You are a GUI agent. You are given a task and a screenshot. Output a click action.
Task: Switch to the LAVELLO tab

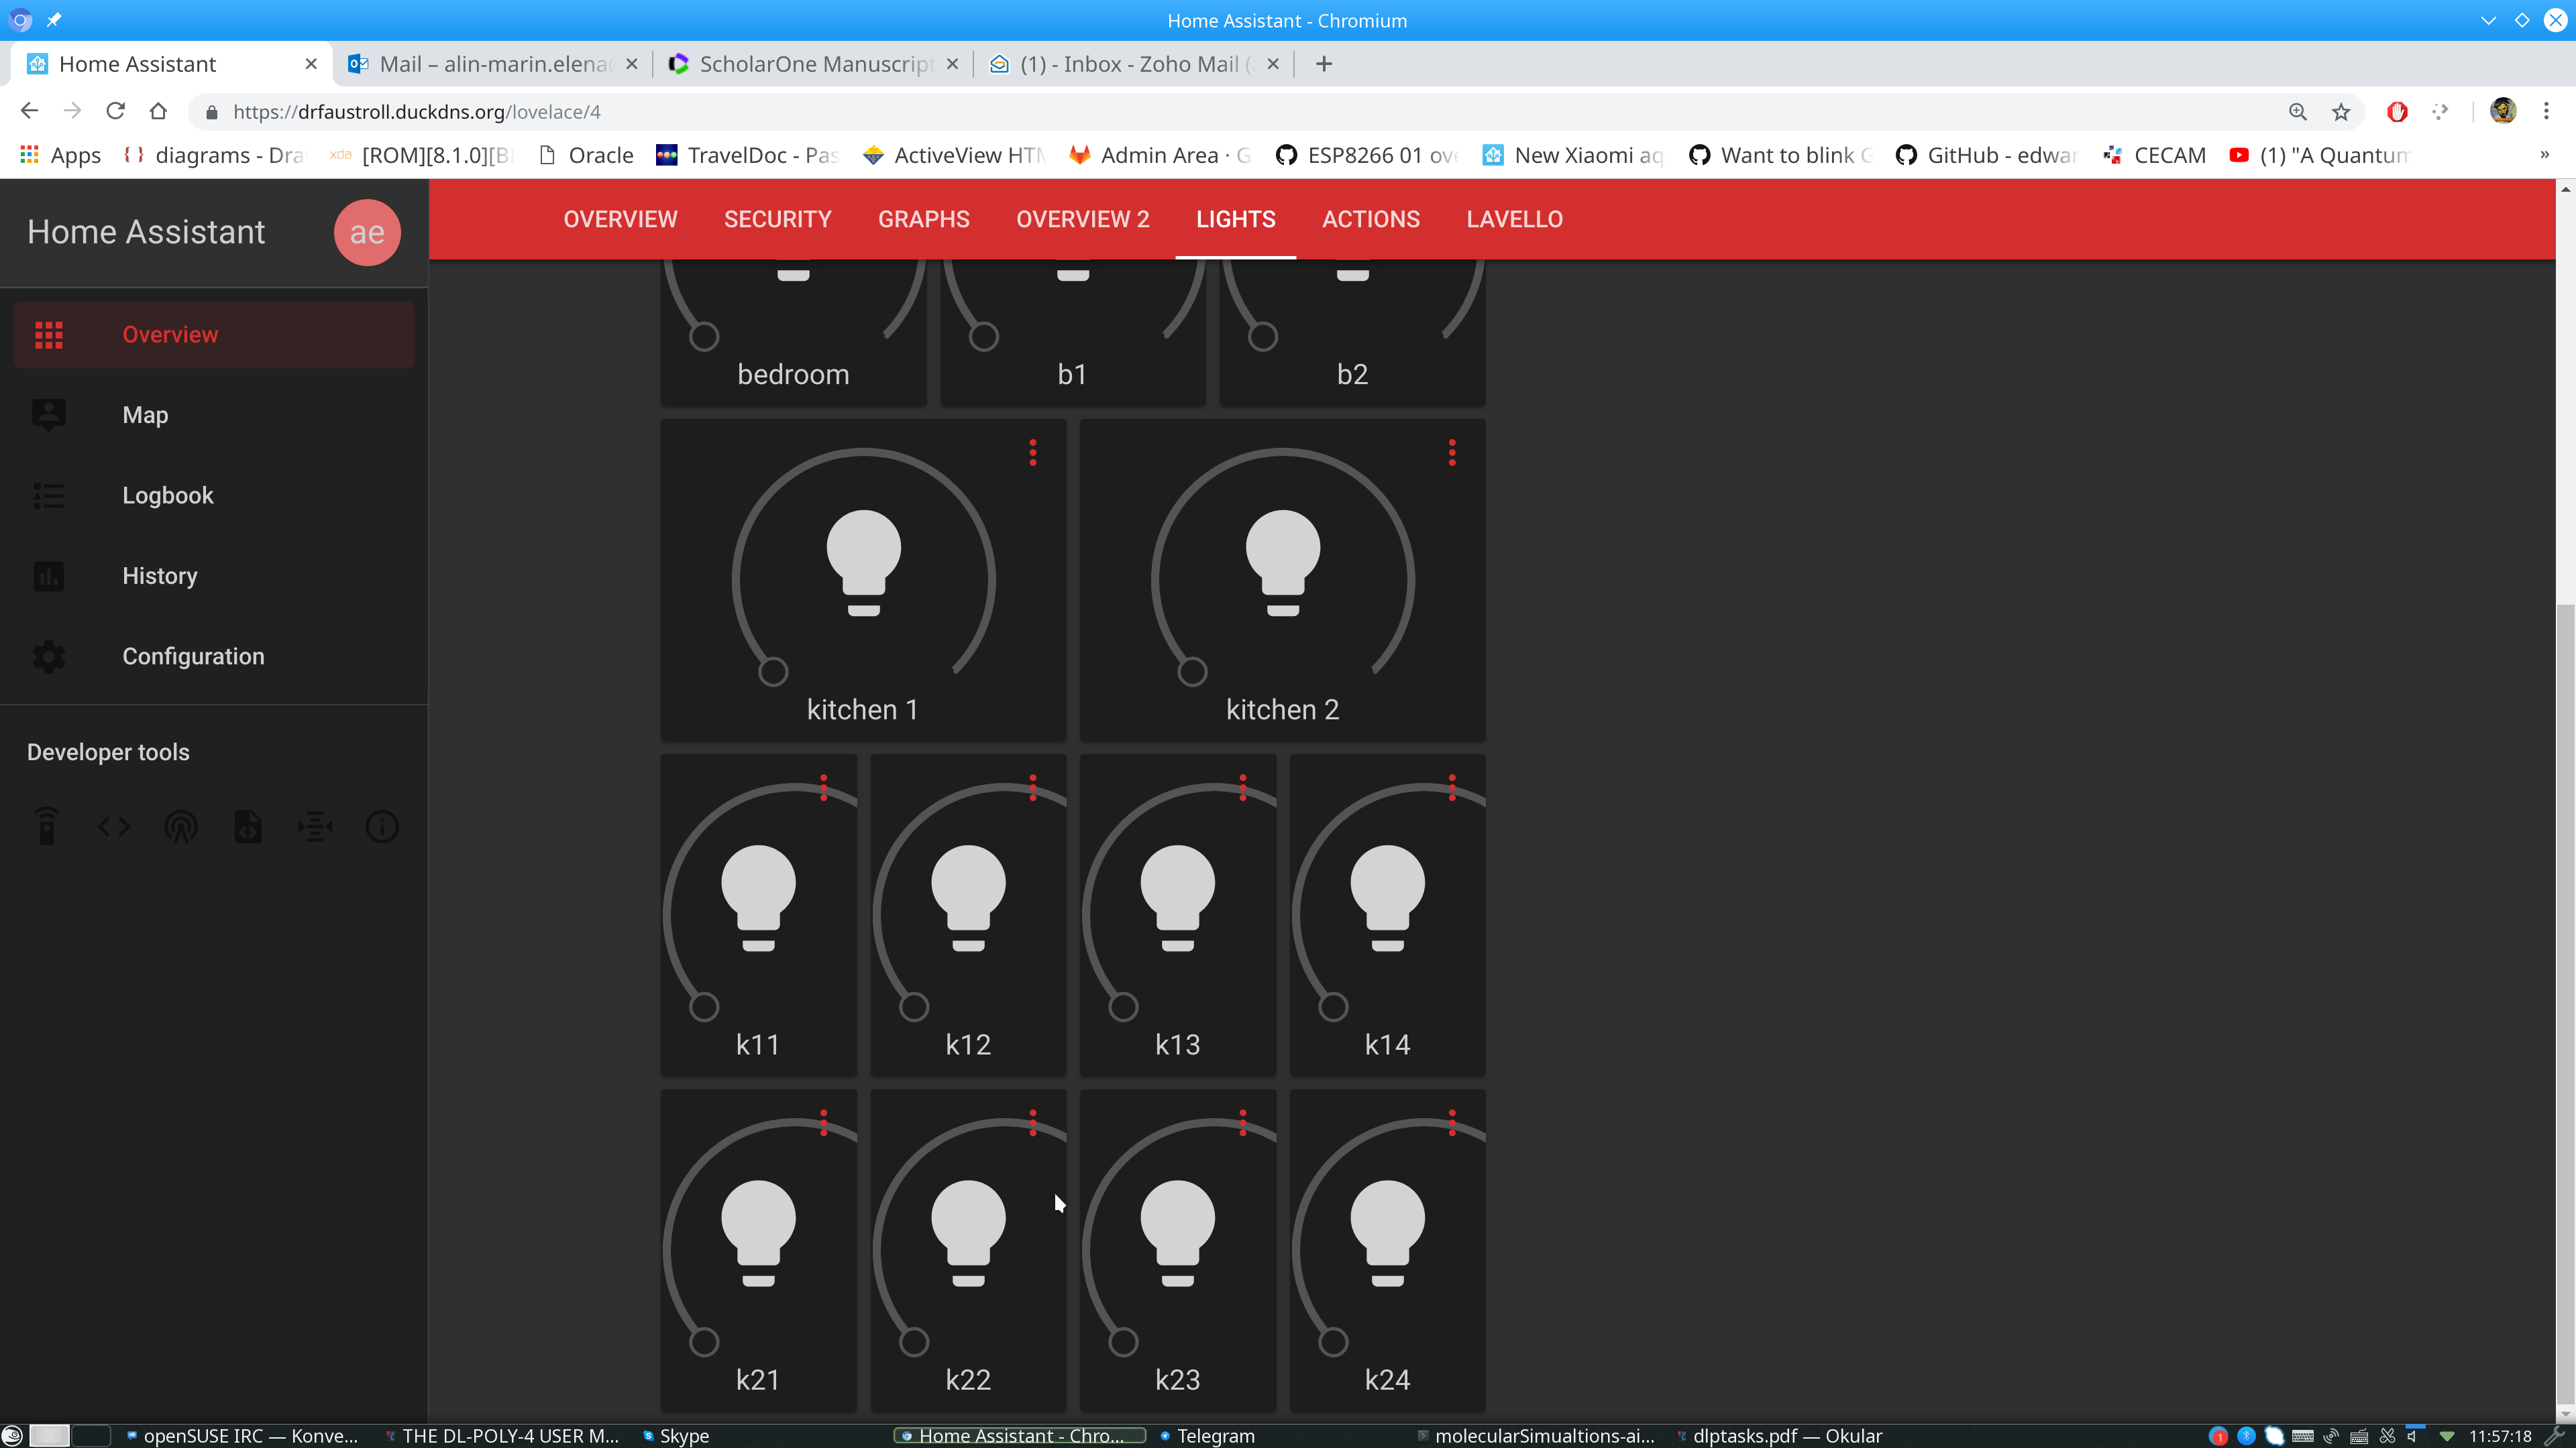click(x=1514, y=219)
